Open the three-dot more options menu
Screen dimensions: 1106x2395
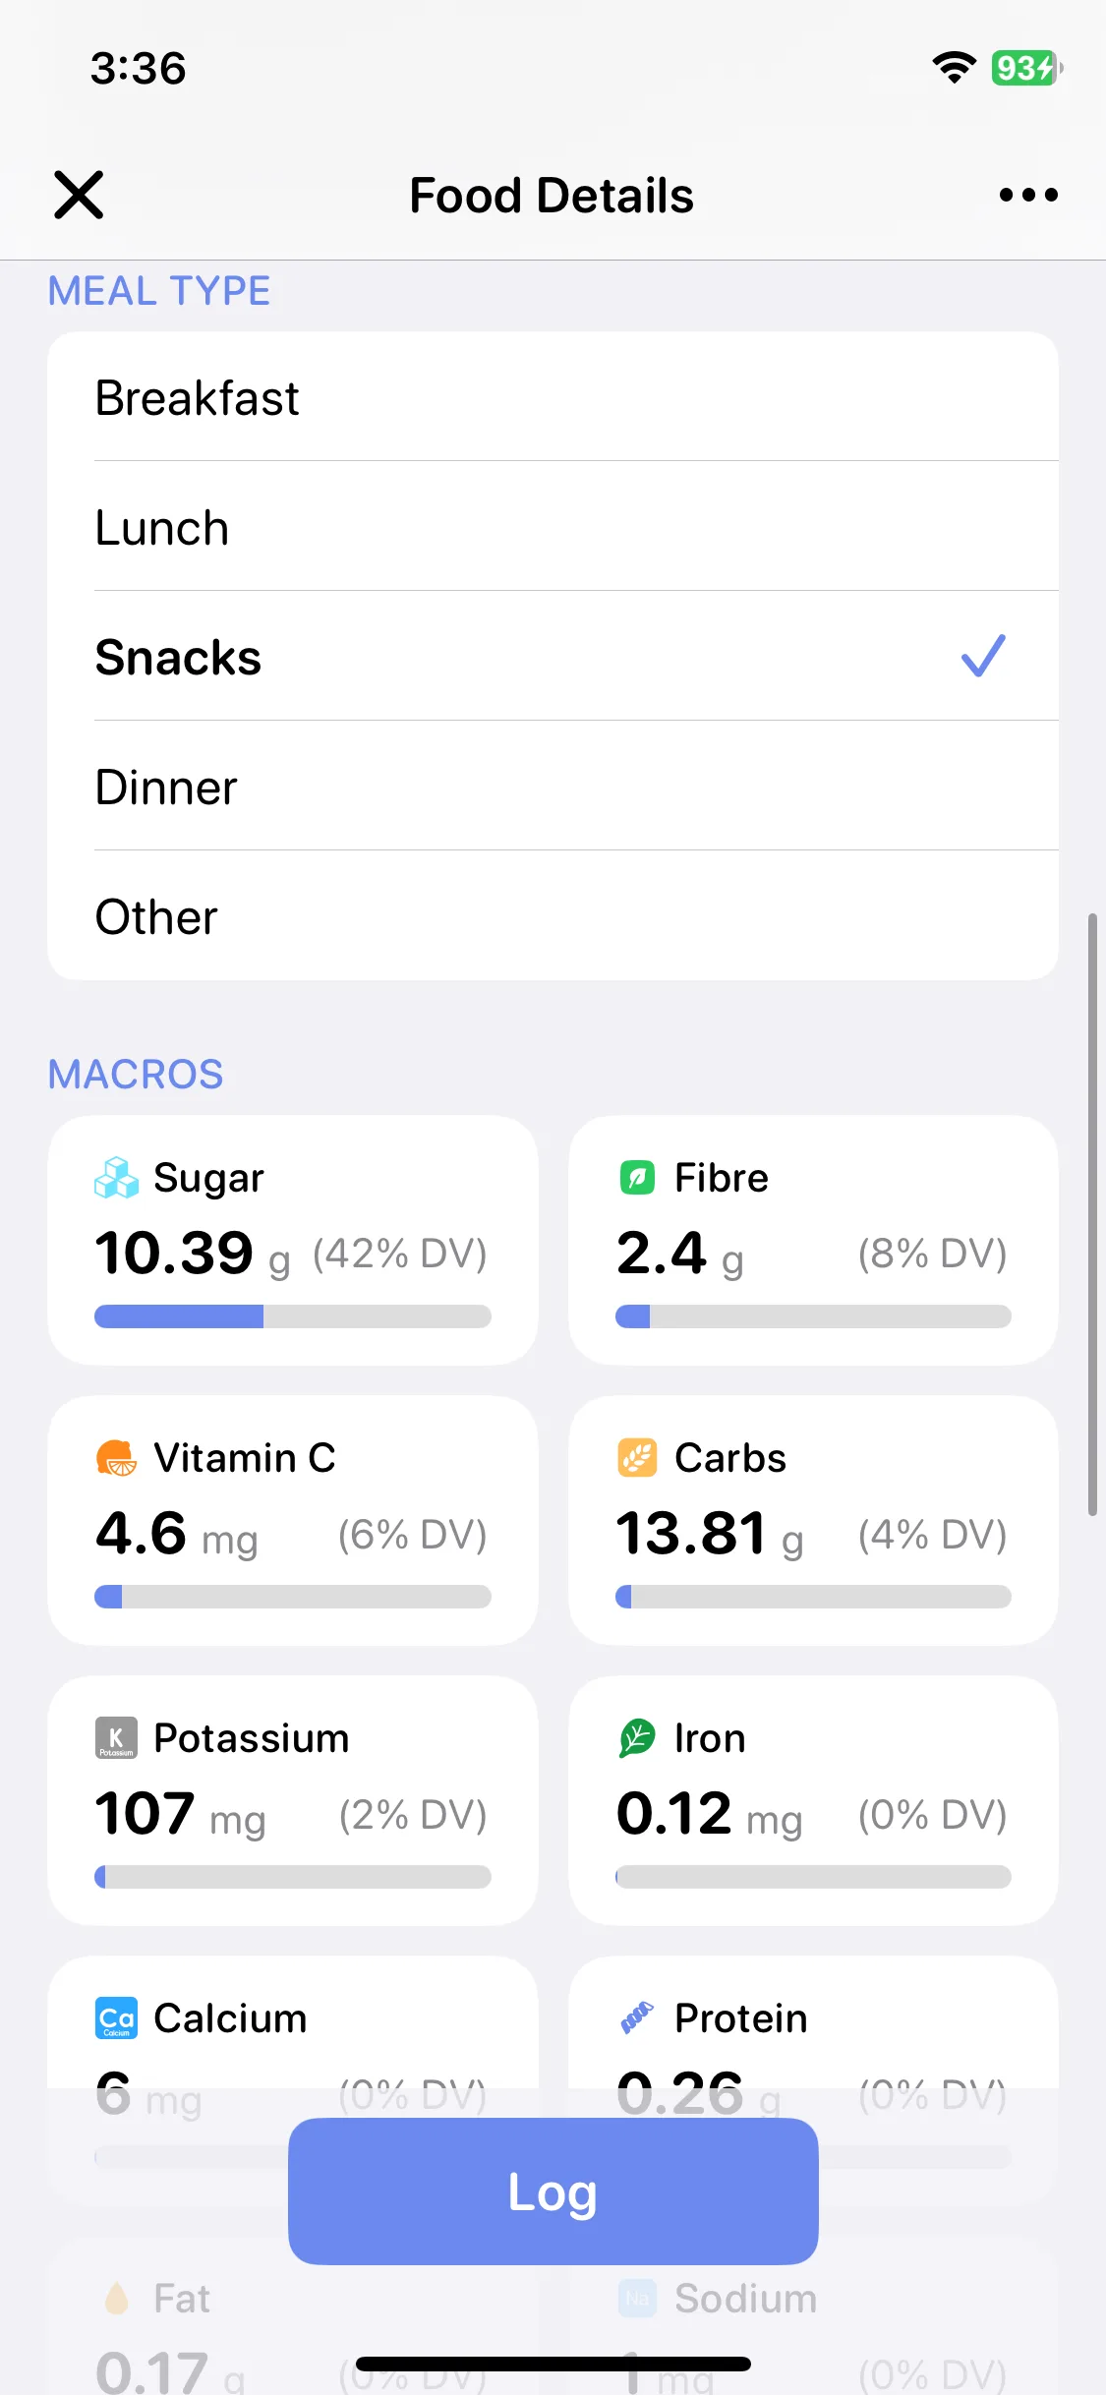point(1028,195)
